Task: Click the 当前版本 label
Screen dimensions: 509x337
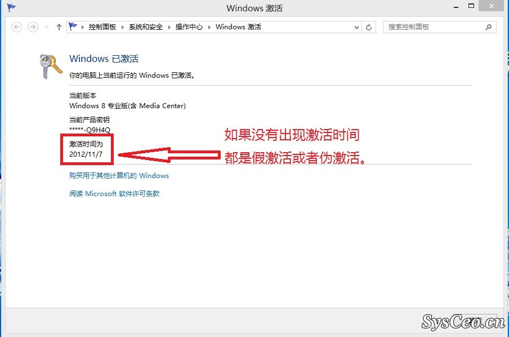Action: coord(83,96)
